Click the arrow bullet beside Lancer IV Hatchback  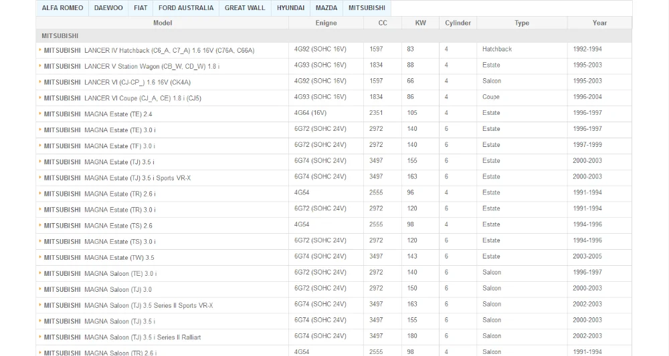pyautogui.click(x=40, y=50)
